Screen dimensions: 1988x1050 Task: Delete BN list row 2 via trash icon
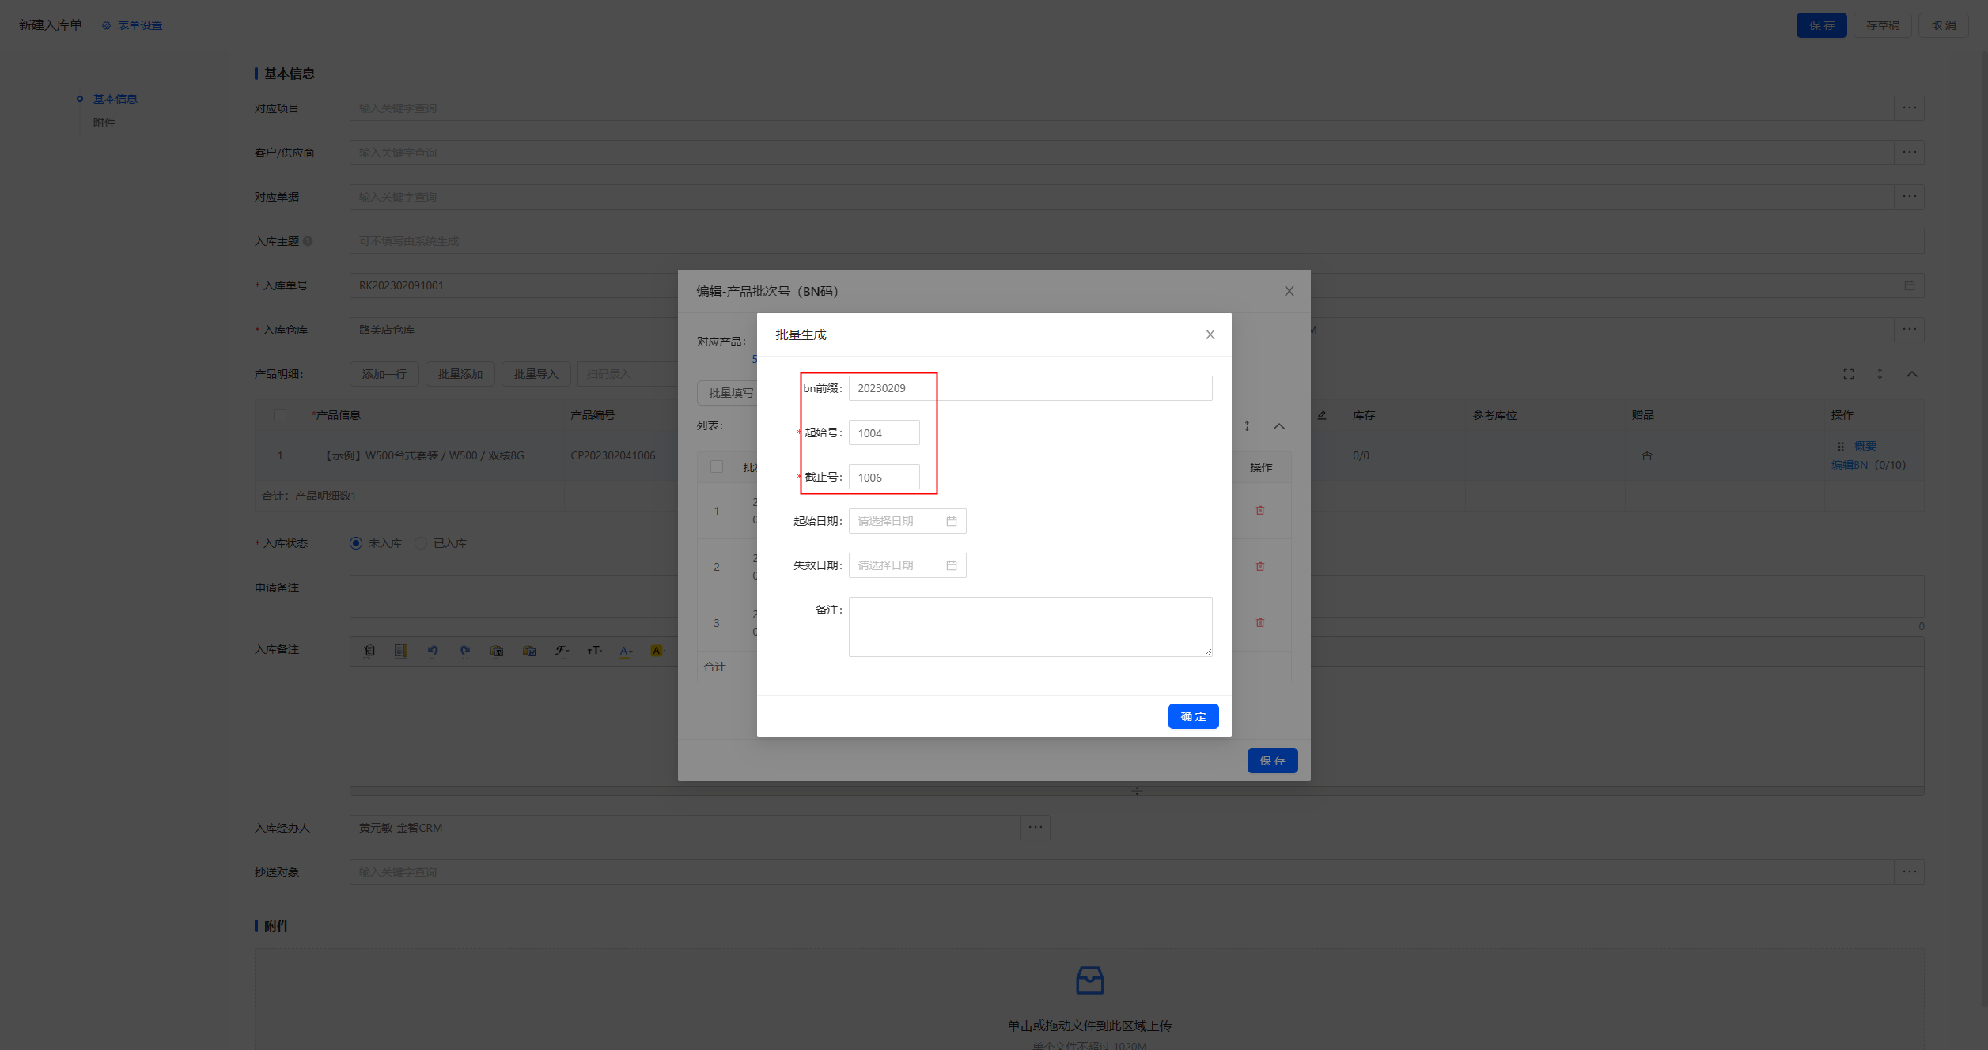1260,567
